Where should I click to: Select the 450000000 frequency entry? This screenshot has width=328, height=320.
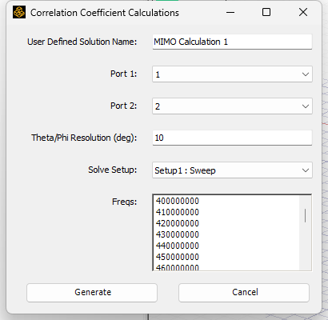coord(178,257)
